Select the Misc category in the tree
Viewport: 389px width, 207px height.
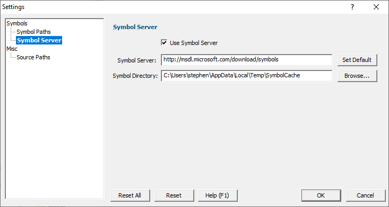[12, 49]
